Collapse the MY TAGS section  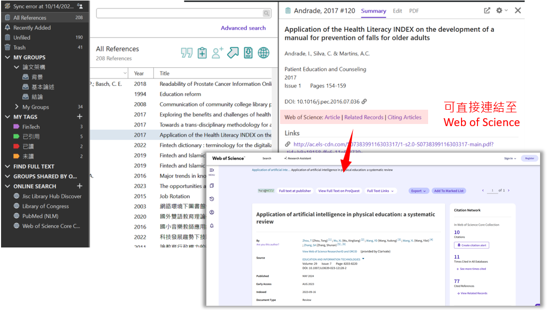pos(7,117)
